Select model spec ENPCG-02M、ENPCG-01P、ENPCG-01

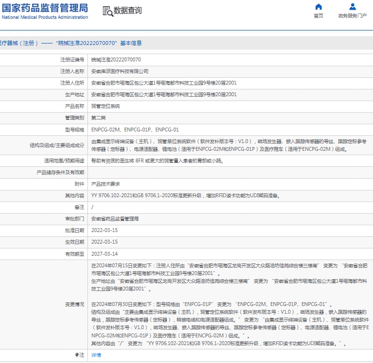point(135,130)
